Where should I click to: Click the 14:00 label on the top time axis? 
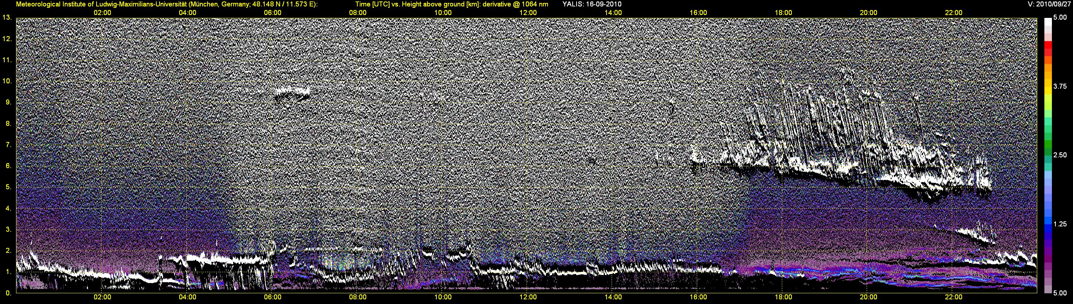click(613, 13)
